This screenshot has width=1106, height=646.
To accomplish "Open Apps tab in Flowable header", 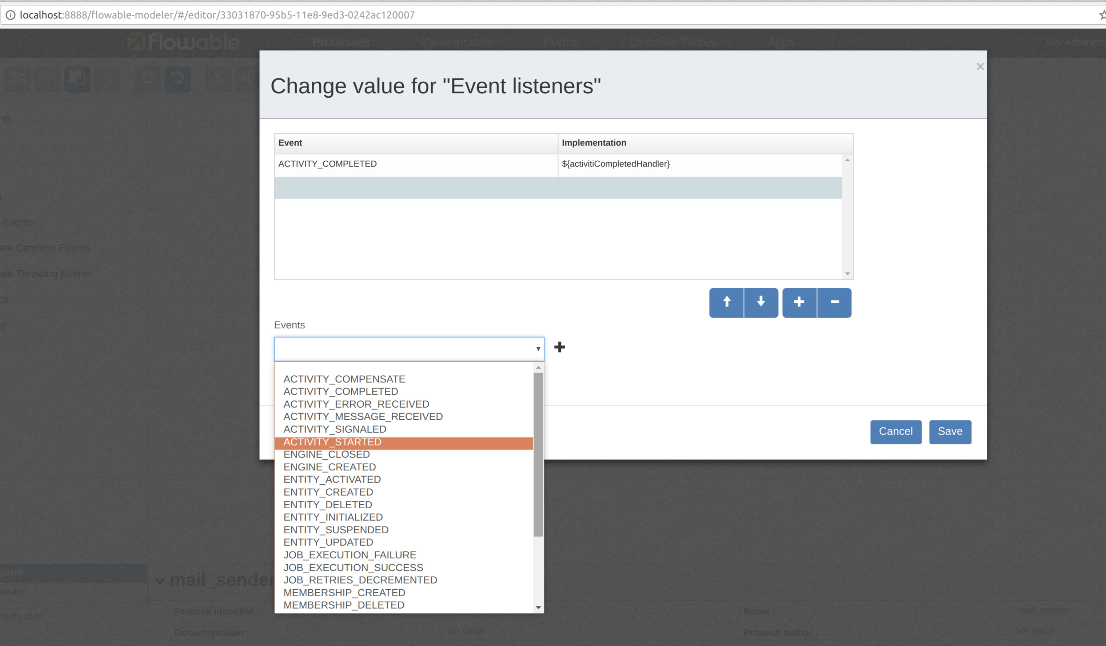I will [781, 42].
